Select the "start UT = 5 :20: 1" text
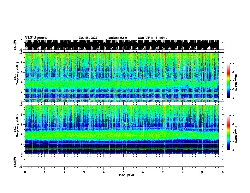 point(152,38)
